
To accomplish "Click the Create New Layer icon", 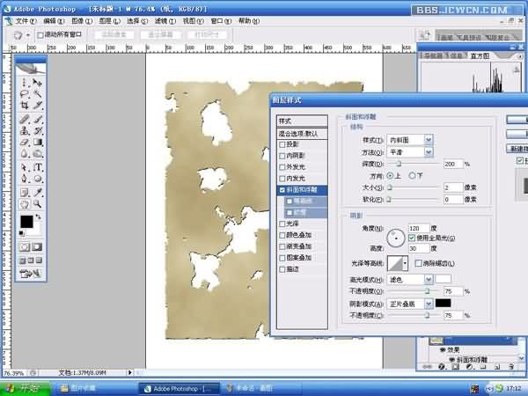I will click(x=497, y=367).
